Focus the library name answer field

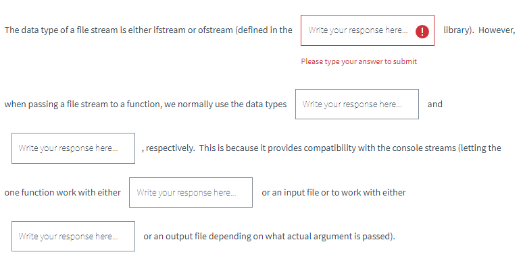(x=367, y=30)
